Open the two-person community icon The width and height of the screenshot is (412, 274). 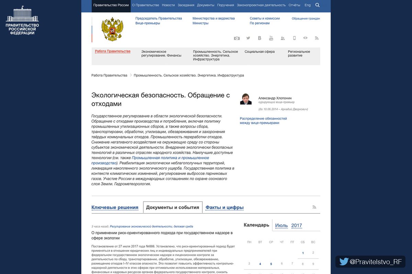[x=283, y=38]
